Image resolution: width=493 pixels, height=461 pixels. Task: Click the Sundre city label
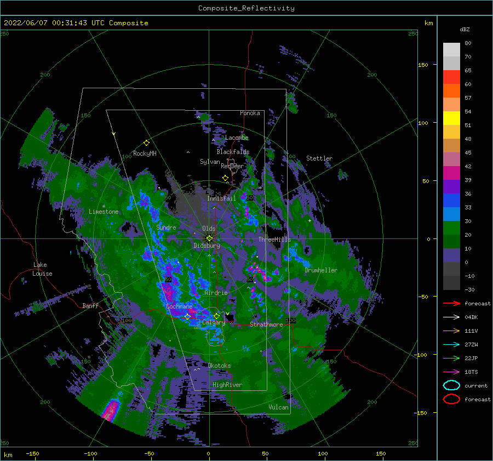pyautogui.click(x=166, y=227)
